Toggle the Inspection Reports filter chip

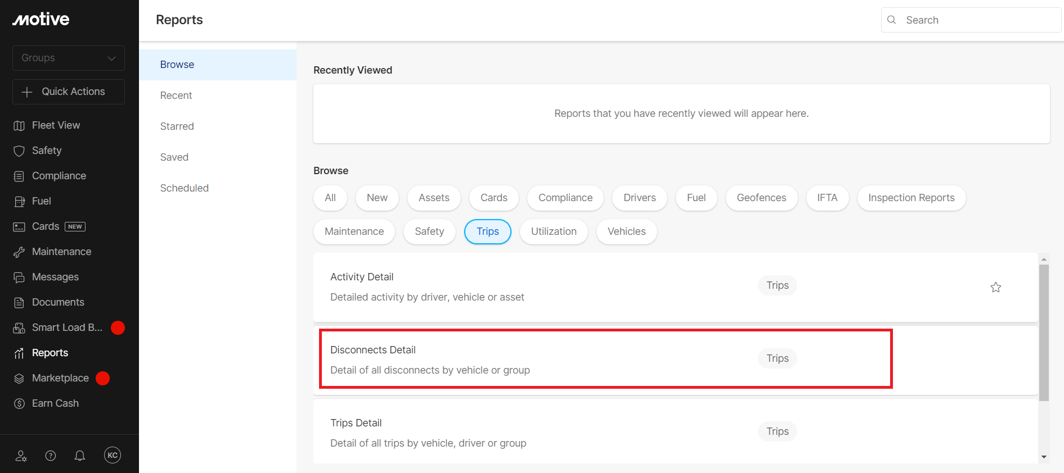pos(911,198)
